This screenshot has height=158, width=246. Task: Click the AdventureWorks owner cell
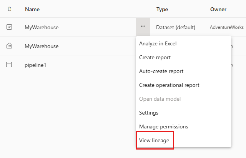pyautogui.click(x=227, y=27)
